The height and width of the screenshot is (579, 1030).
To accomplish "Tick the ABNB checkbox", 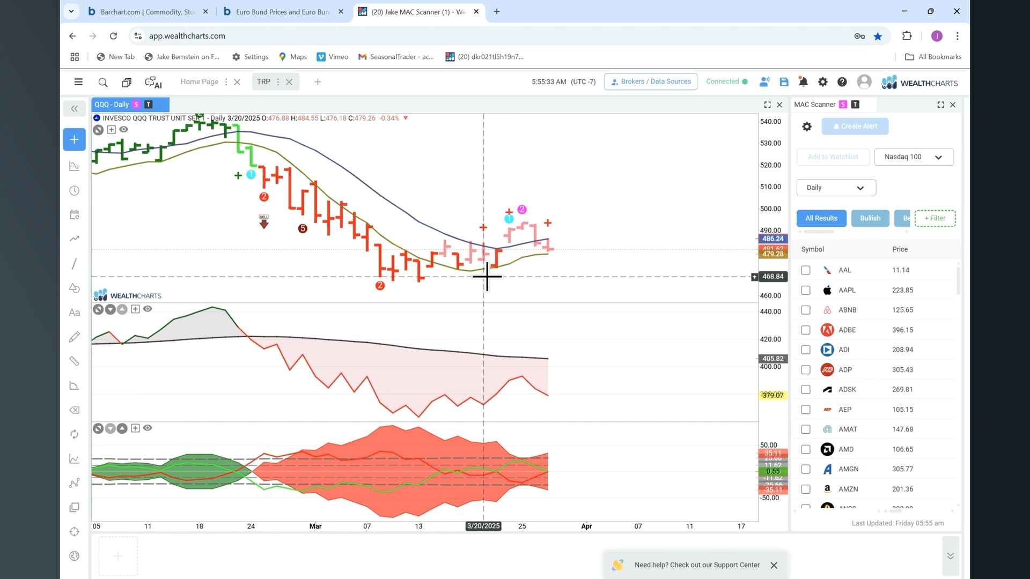I will point(806,310).
